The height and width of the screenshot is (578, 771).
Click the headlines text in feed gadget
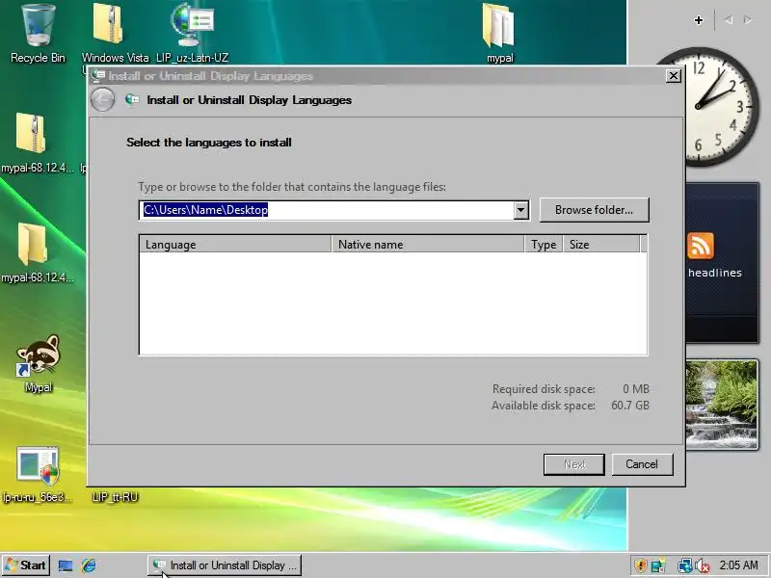(x=714, y=273)
